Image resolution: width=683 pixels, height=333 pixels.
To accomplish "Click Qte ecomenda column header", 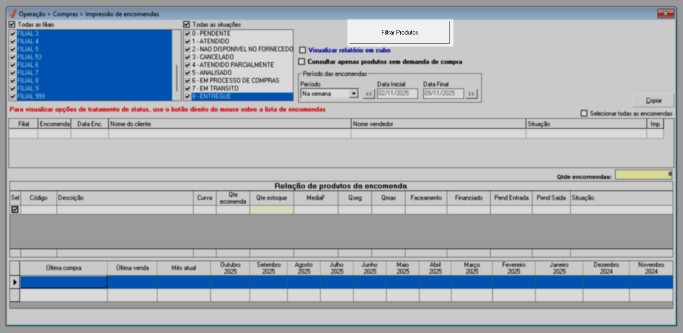I will click(233, 198).
